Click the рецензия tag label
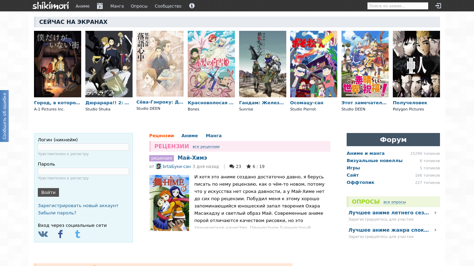This screenshot has height=266, width=474. pos(162,158)
